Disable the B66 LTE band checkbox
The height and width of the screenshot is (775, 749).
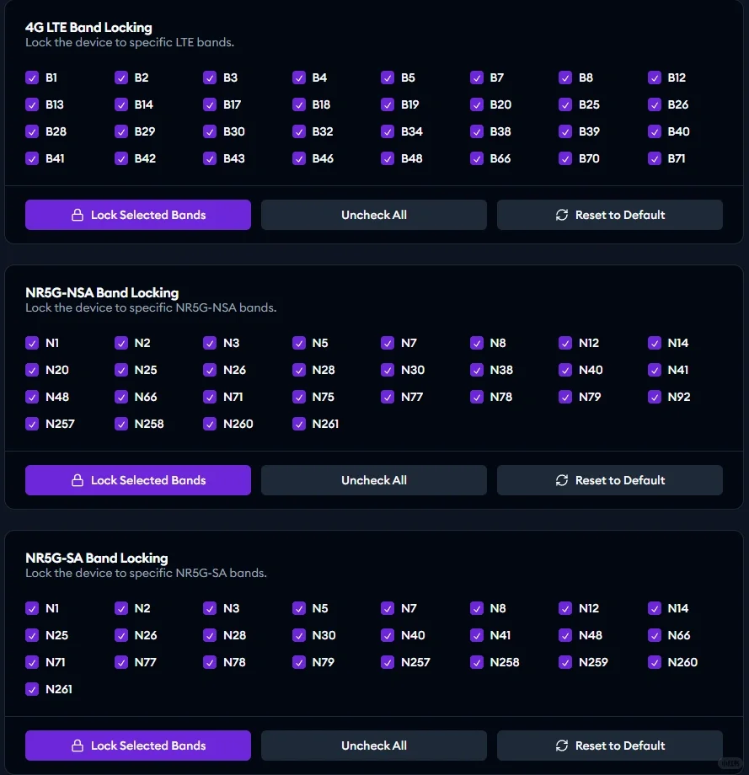477,158
